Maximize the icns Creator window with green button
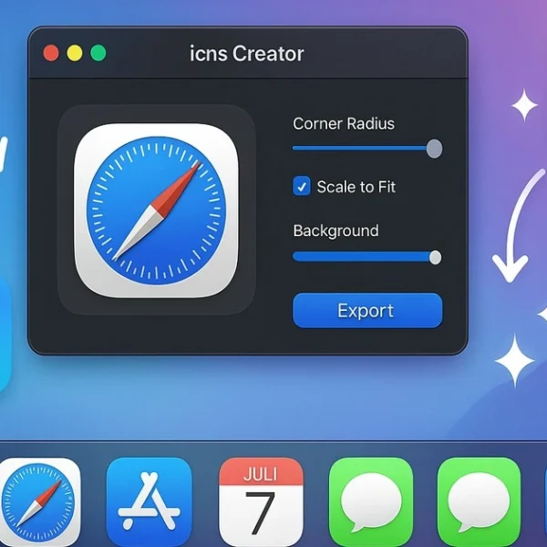 click(x=98, y=54)
